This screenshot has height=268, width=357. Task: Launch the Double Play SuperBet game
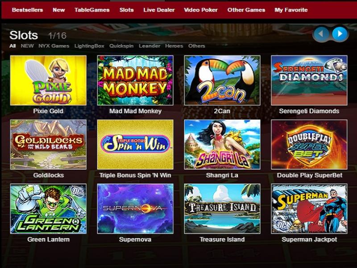click(x=309, y=144)
